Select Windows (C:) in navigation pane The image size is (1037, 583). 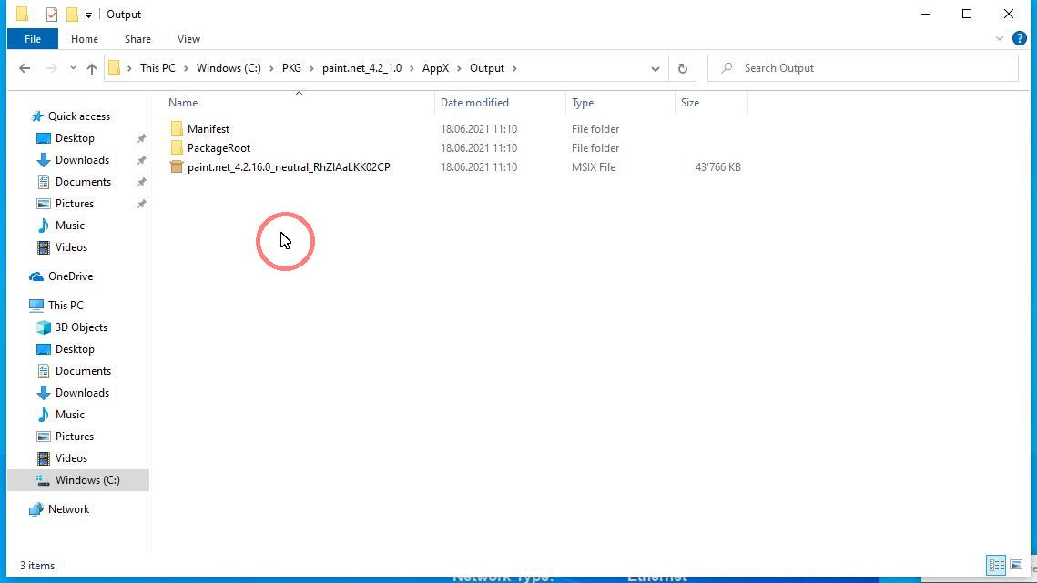click(x=86, y=480)
